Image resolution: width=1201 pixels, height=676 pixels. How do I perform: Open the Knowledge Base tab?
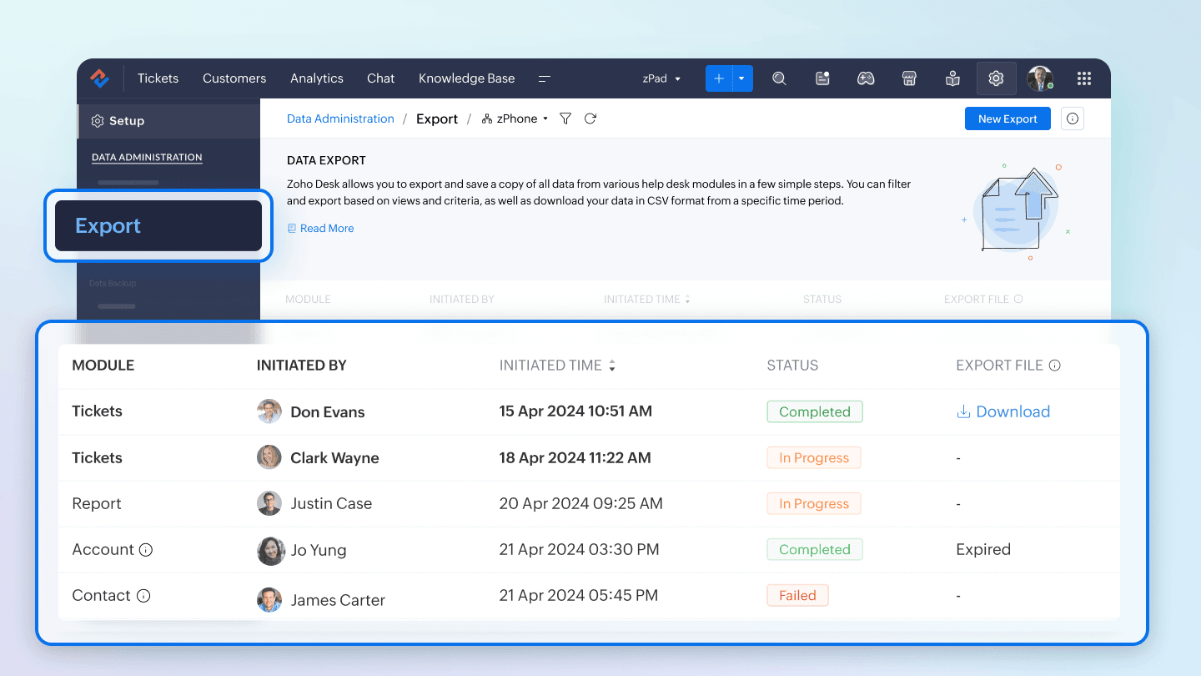pyautogui.click(x=466, y=78)
